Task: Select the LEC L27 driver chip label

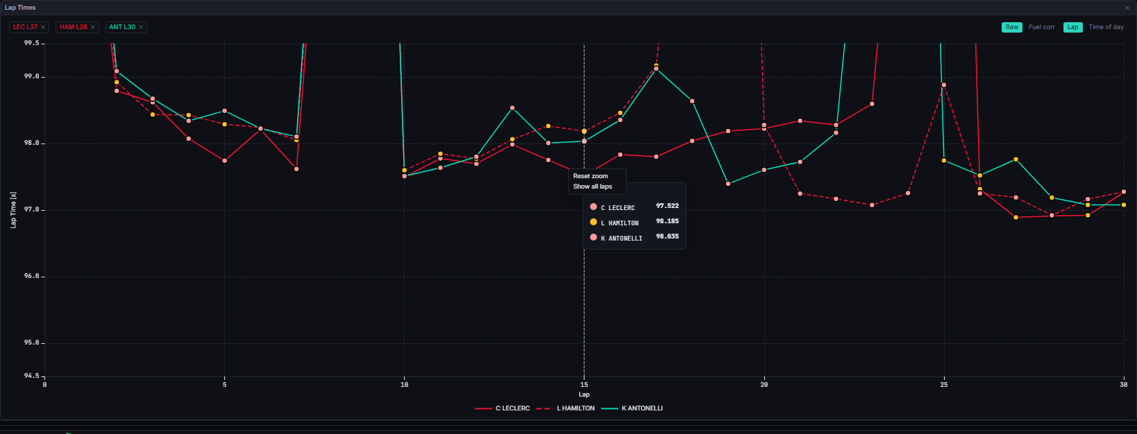Action: tap(26, 27)
